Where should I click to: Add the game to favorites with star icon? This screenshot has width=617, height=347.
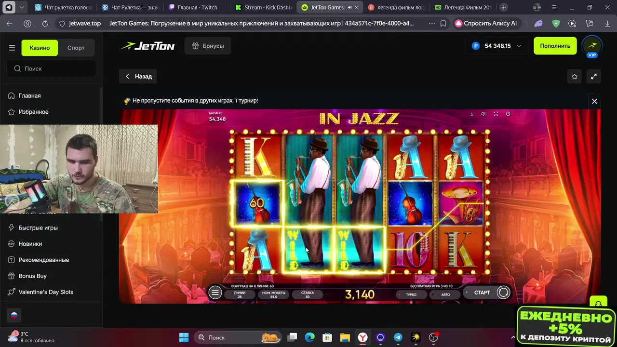575,77
